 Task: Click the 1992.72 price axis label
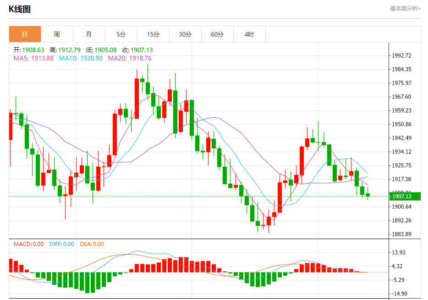(x=401, y=55)
